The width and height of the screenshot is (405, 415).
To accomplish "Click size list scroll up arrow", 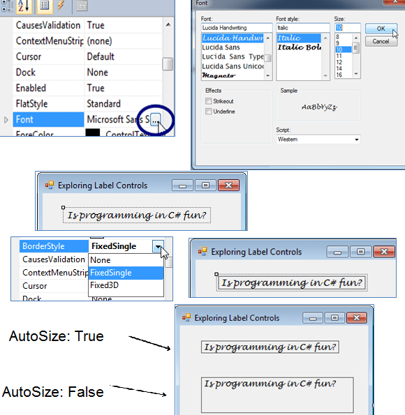I will (x=356, y=38).
